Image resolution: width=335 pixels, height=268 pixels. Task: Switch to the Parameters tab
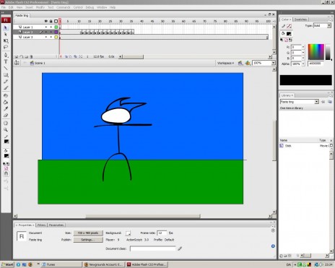tap(56, 225)
